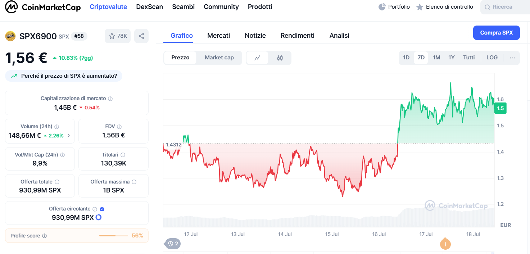Click the search magnifier icon

point(488,7)
